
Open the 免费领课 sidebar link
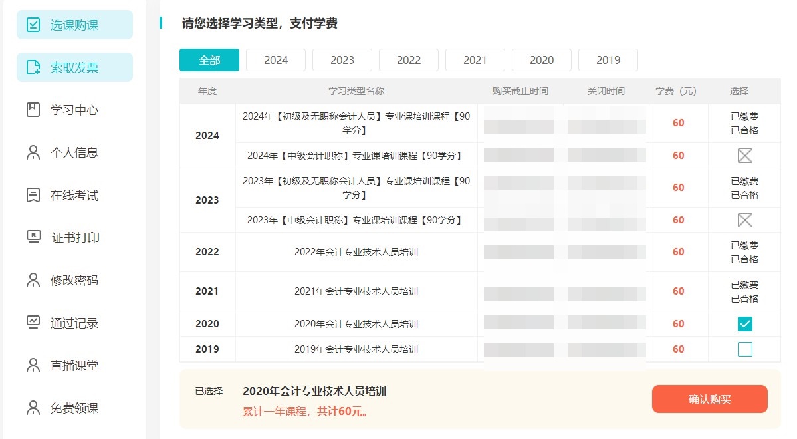74,408
